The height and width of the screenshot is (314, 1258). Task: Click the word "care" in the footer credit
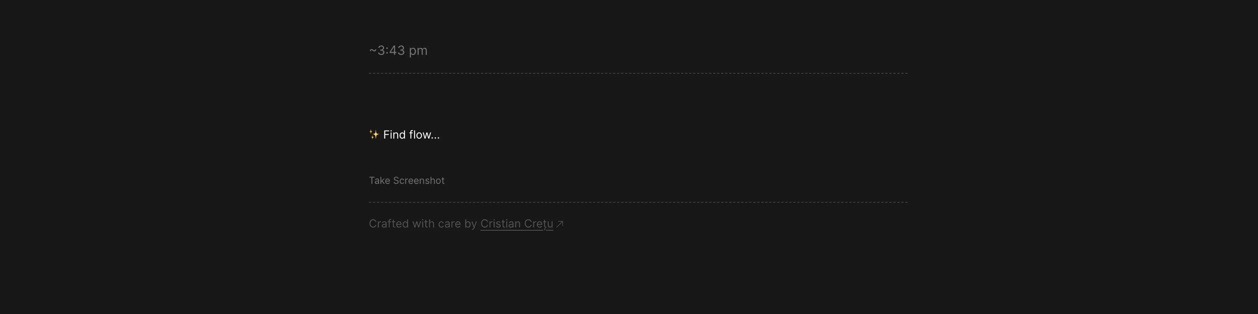[449, 224]
